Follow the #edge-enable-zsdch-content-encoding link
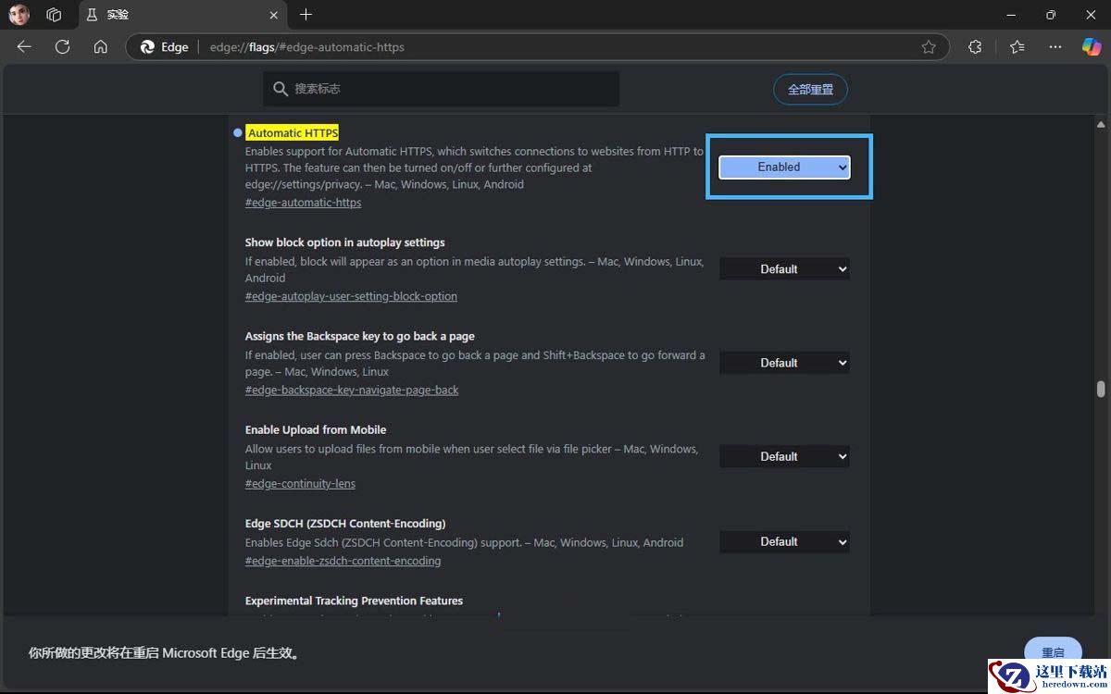Image resolution: width=1111 pixels, height=694 pixels. (343, 561)
